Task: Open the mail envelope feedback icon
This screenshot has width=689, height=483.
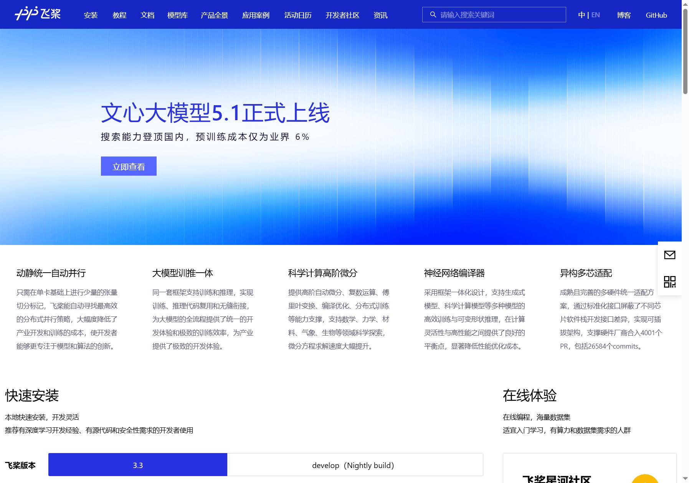Action: 669,255
